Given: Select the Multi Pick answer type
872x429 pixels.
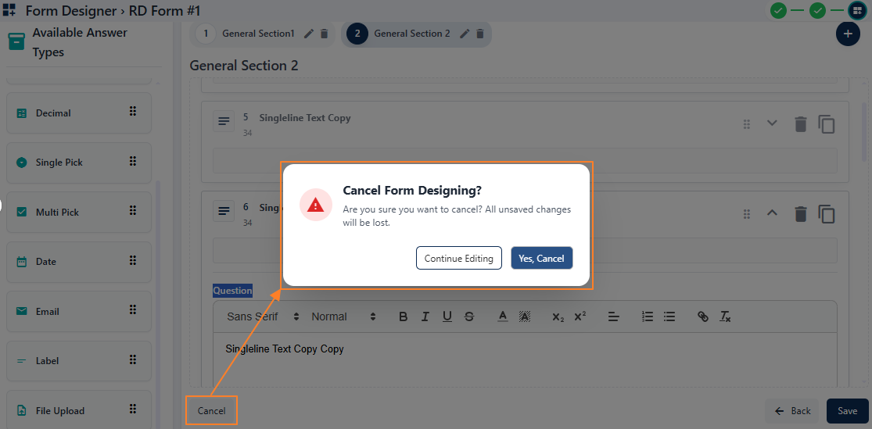Looking at the screenshot, I should coord(79,213).
